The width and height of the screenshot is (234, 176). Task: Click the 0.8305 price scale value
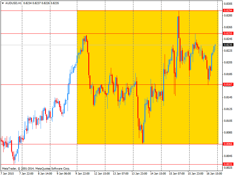[228, 4]
